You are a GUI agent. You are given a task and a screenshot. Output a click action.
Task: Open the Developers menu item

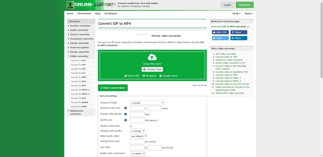[111, 14]
